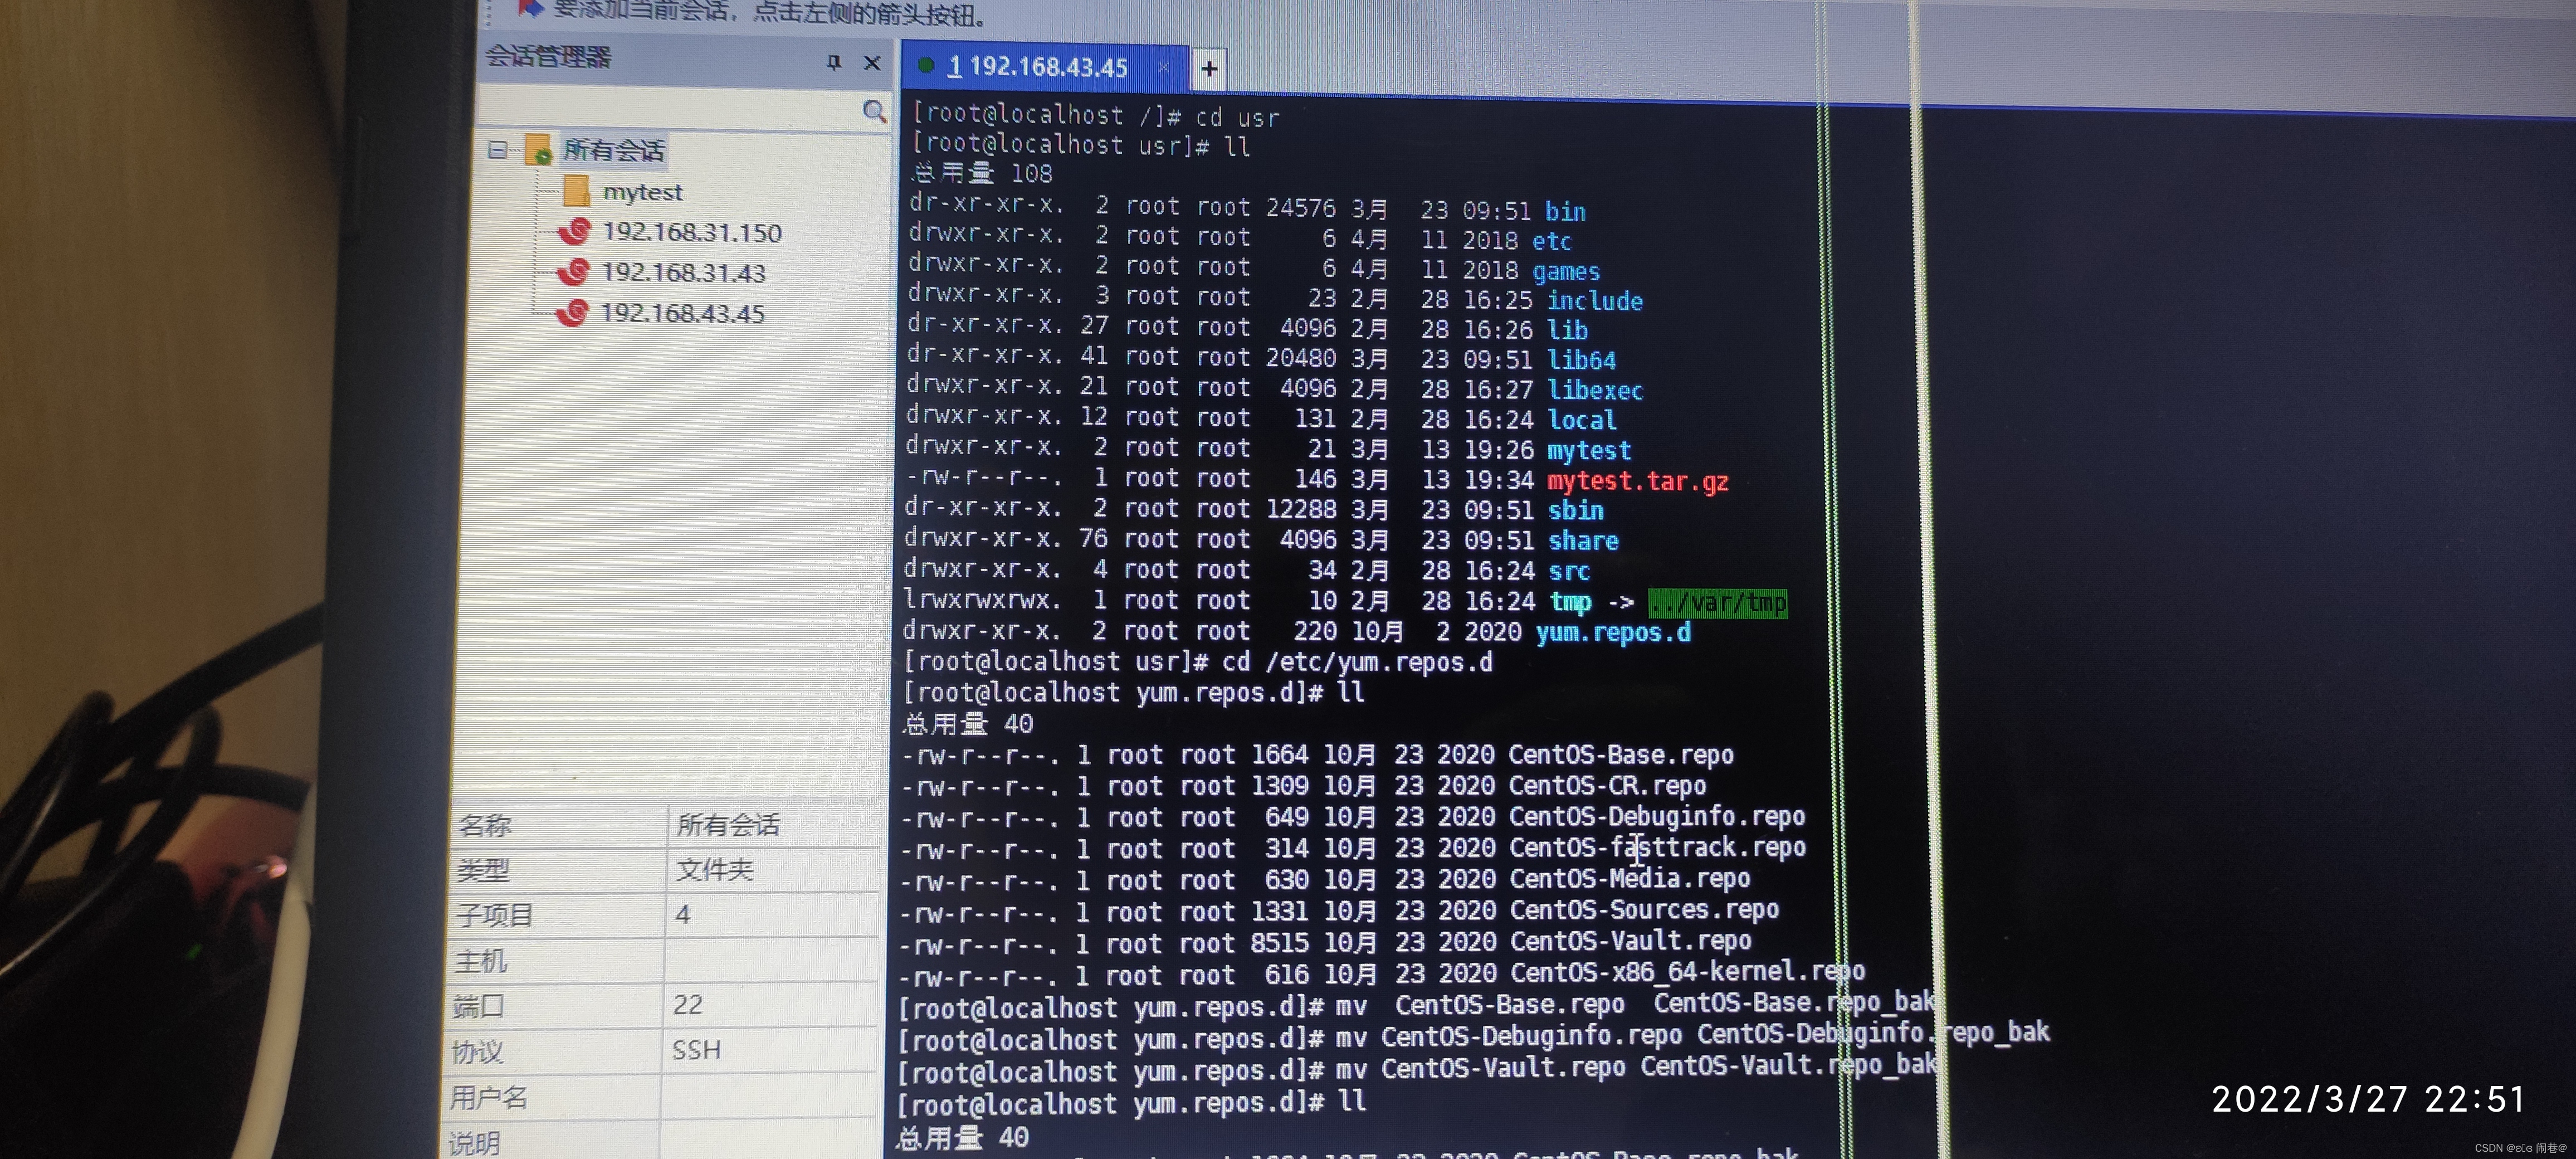Viewport: 2576px width, 1159px height.
Task: Open a new tab with the plus button
Action: tap(1209, 68)
